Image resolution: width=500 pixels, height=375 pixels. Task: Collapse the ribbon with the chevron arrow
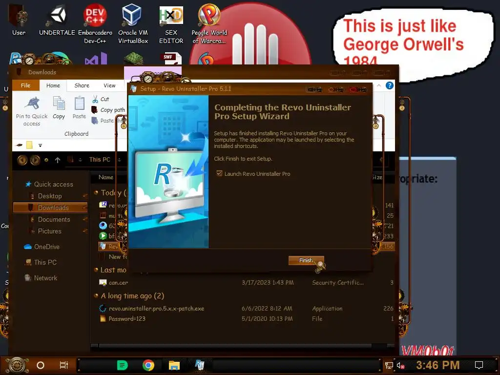click(379, 85)
